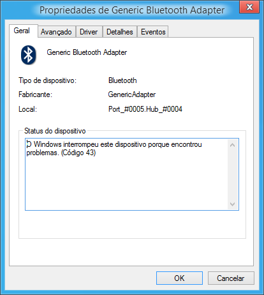
Task: Open the Driver tab
Action: tap(89, 32)
